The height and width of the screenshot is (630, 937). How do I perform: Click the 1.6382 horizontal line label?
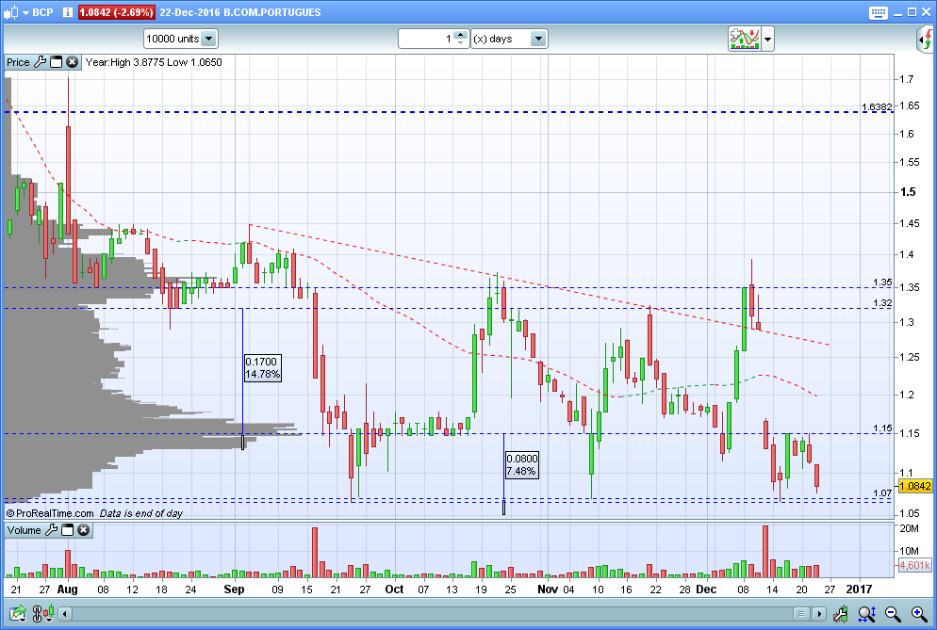tap(877, 107)
